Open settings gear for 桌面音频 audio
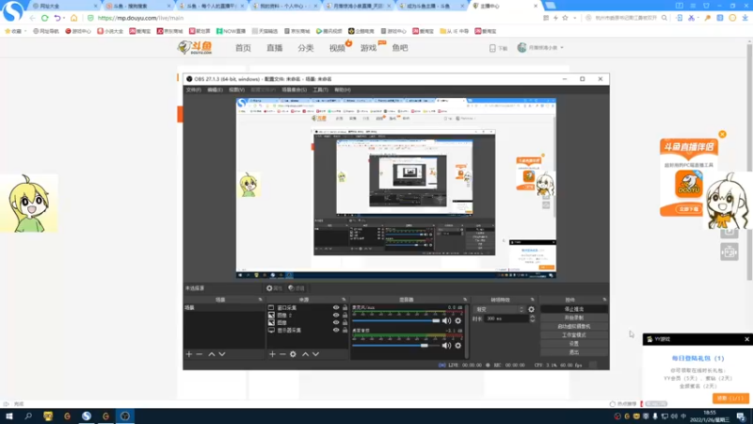 [458, 345]
